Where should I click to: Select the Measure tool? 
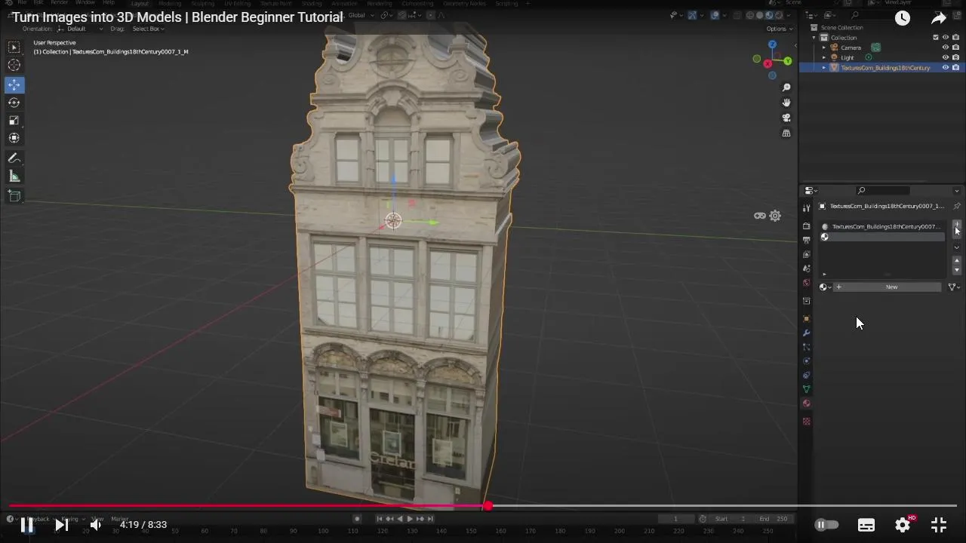[x=14, y=176]
